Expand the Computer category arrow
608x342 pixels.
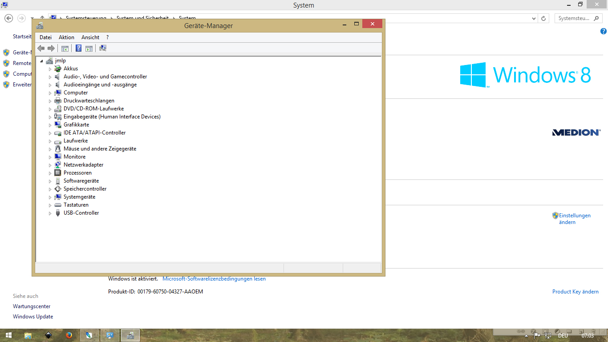(50, 93)
